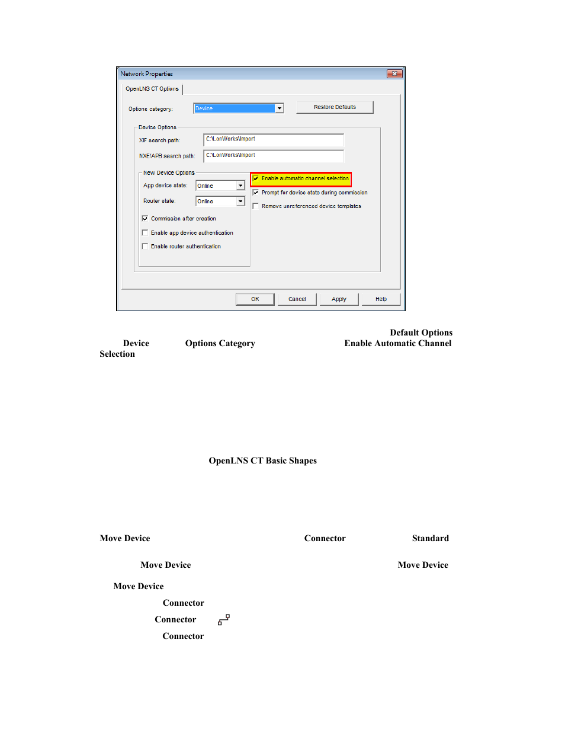Click the Help button
The image size is (565, 732).
click(x=381, y=299)
